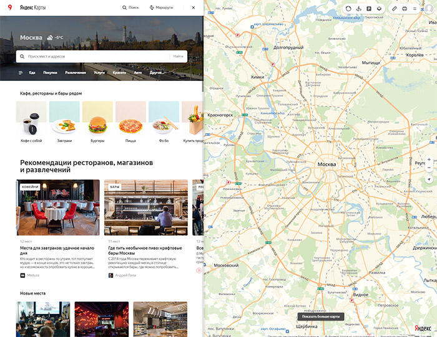This screenshot has width=437, height=337.
Task: Click the red Yandex pin logo
Action: coord(10,7)
